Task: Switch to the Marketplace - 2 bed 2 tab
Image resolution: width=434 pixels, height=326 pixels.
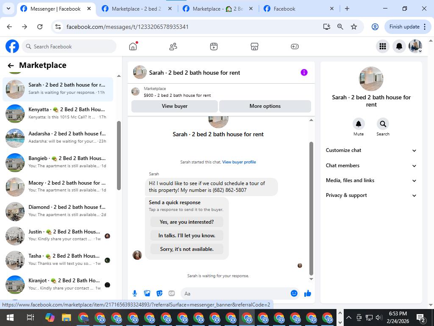Action: pyautogui.click(x=137, y=9)
